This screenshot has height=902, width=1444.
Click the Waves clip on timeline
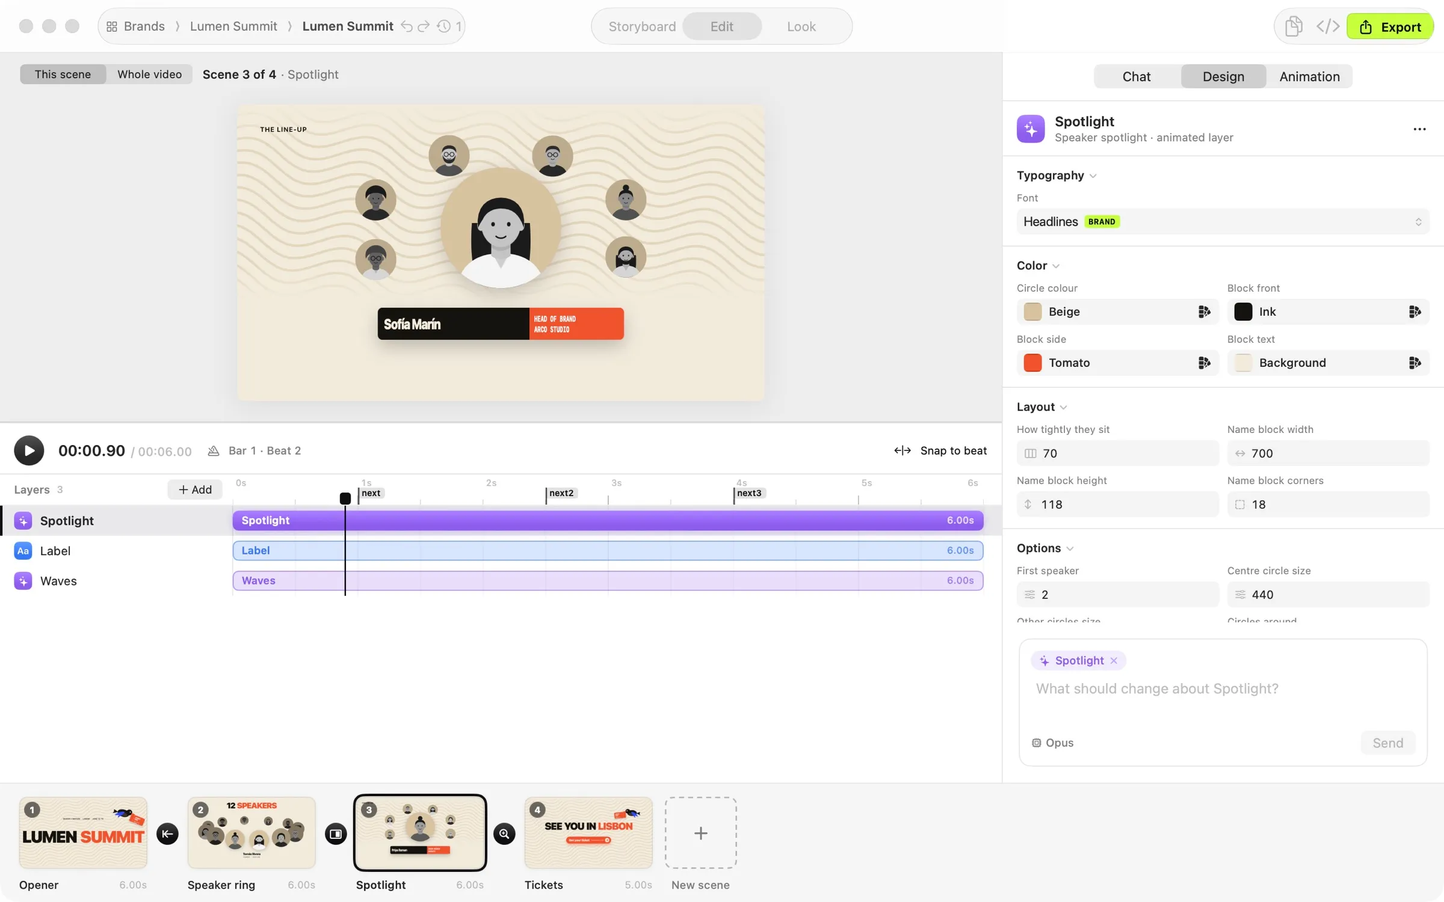pos(608,581)
